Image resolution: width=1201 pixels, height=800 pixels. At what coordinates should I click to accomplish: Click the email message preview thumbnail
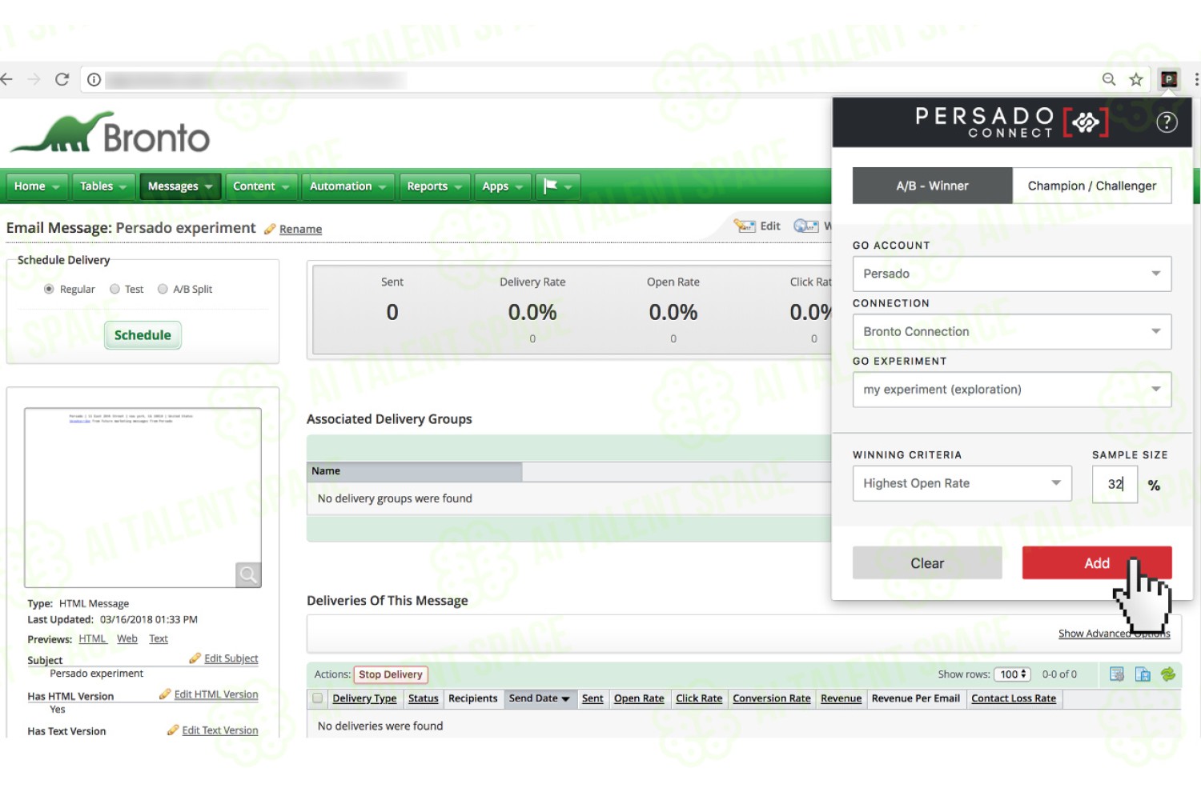point(143,498)
